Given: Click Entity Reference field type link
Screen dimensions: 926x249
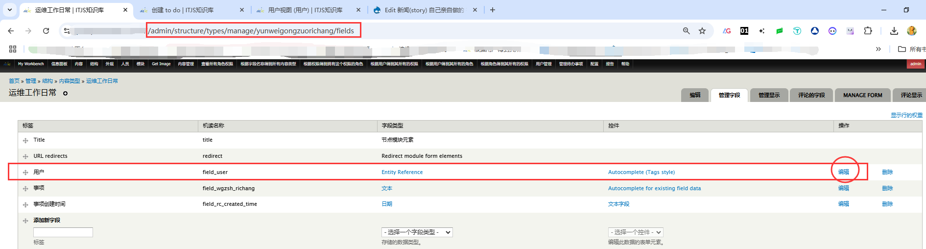Looking at the screenshot, I should coord(402,172).
